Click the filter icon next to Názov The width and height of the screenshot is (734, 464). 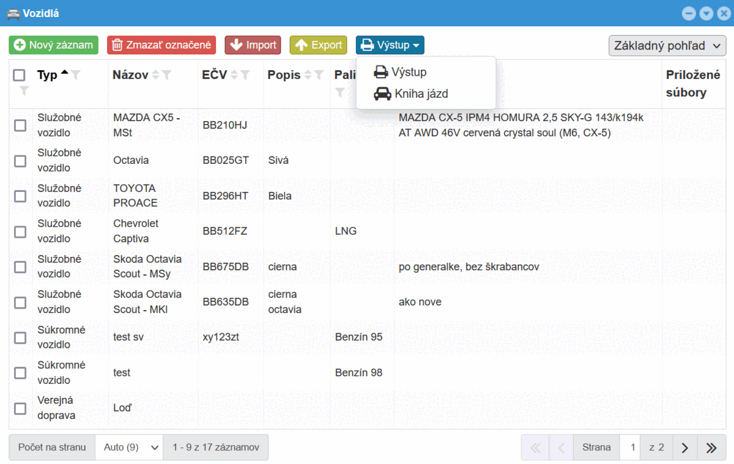pyautogui.click(x=166, y=75)
